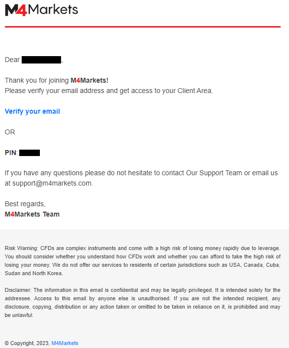Open the Verify your email link
289x348 pixels.
(32, 111)
